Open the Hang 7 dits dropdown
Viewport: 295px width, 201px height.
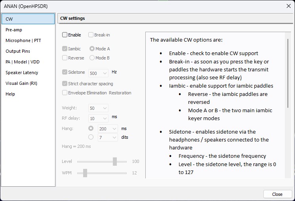click(108, 138)
